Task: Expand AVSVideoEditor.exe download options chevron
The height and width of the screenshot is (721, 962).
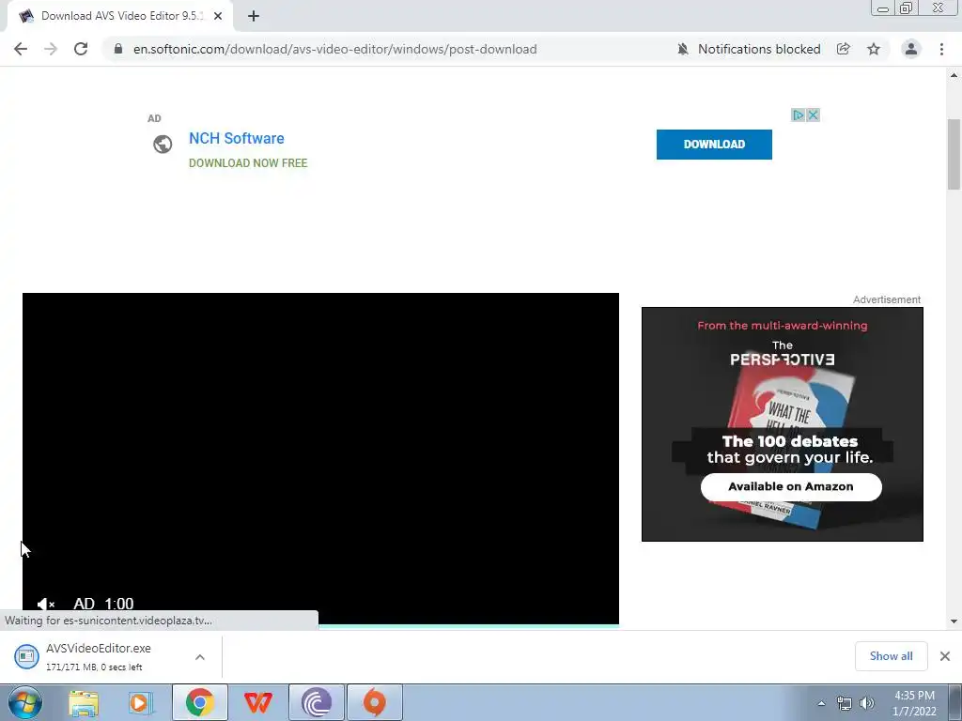Action: [x=200, y=656]
